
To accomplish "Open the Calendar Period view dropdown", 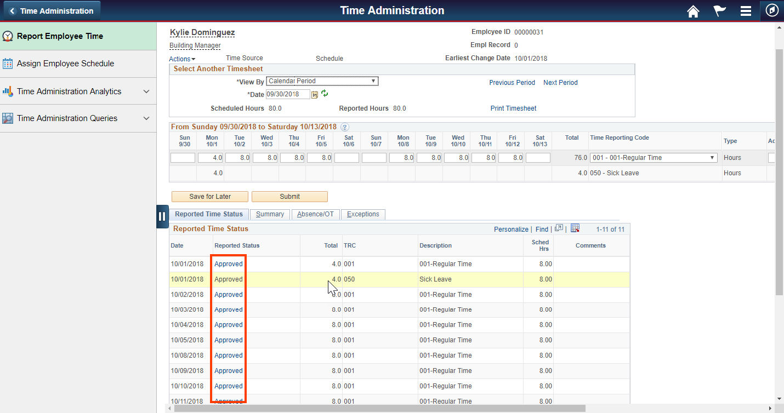I will [374, 81].
